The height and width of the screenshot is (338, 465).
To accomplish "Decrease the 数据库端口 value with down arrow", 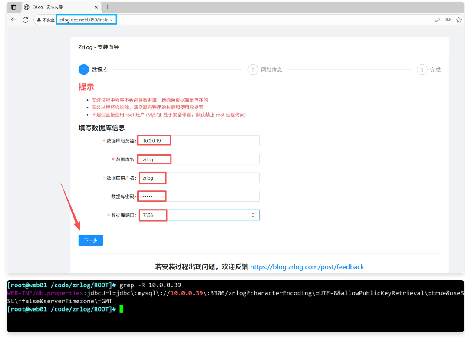I will (253, 217).
